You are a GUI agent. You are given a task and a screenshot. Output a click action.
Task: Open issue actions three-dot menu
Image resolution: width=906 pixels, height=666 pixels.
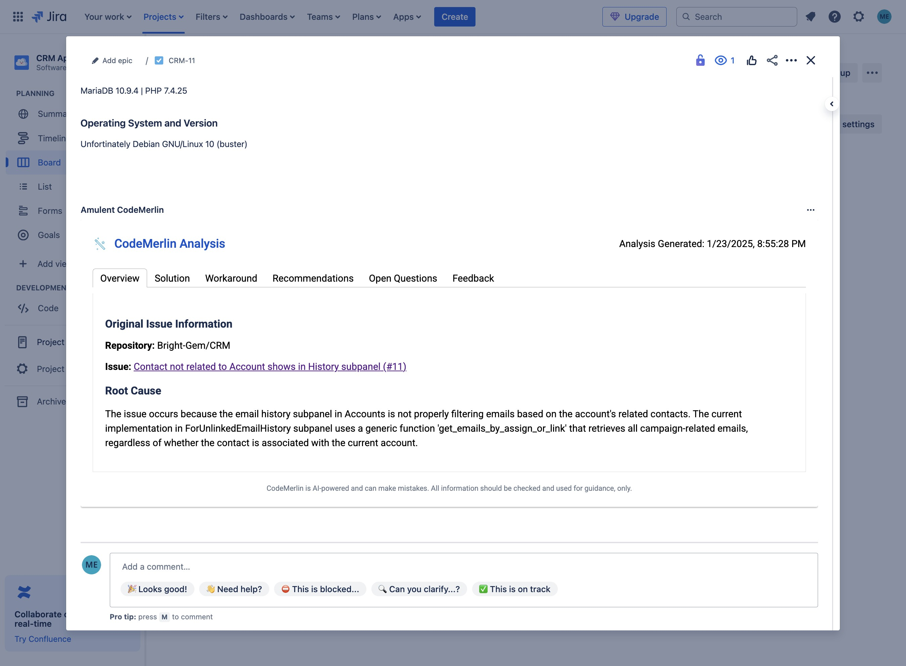pyautogui.click(x=791, y=60)
